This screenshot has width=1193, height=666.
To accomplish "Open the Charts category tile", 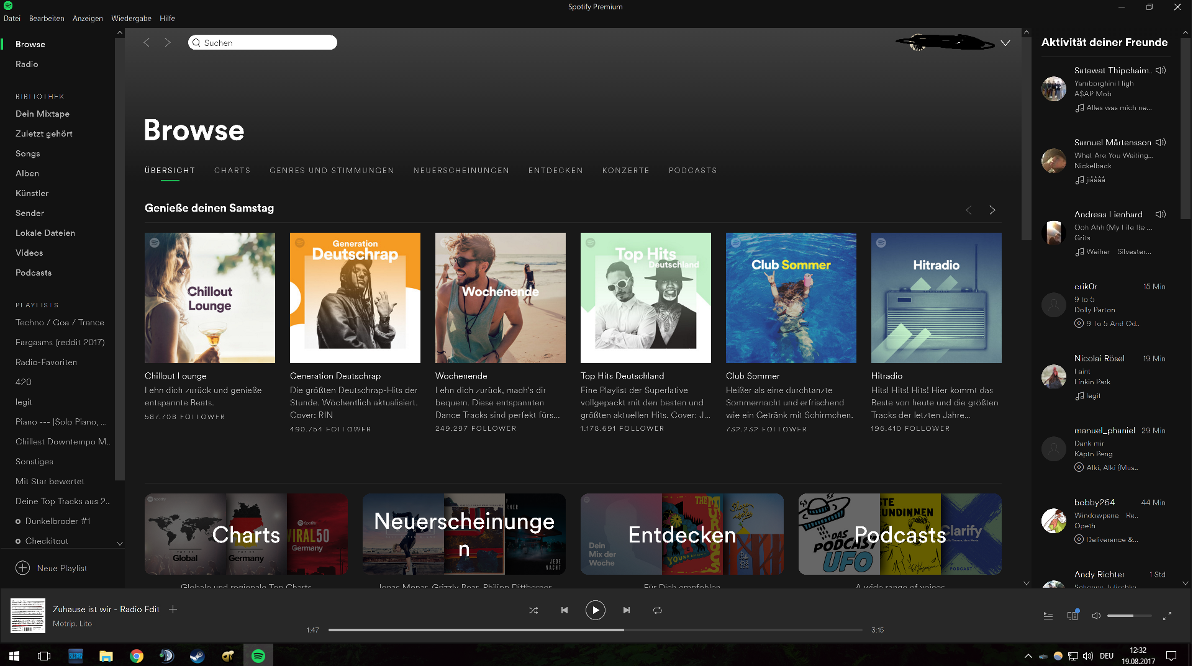I will 246,534.
